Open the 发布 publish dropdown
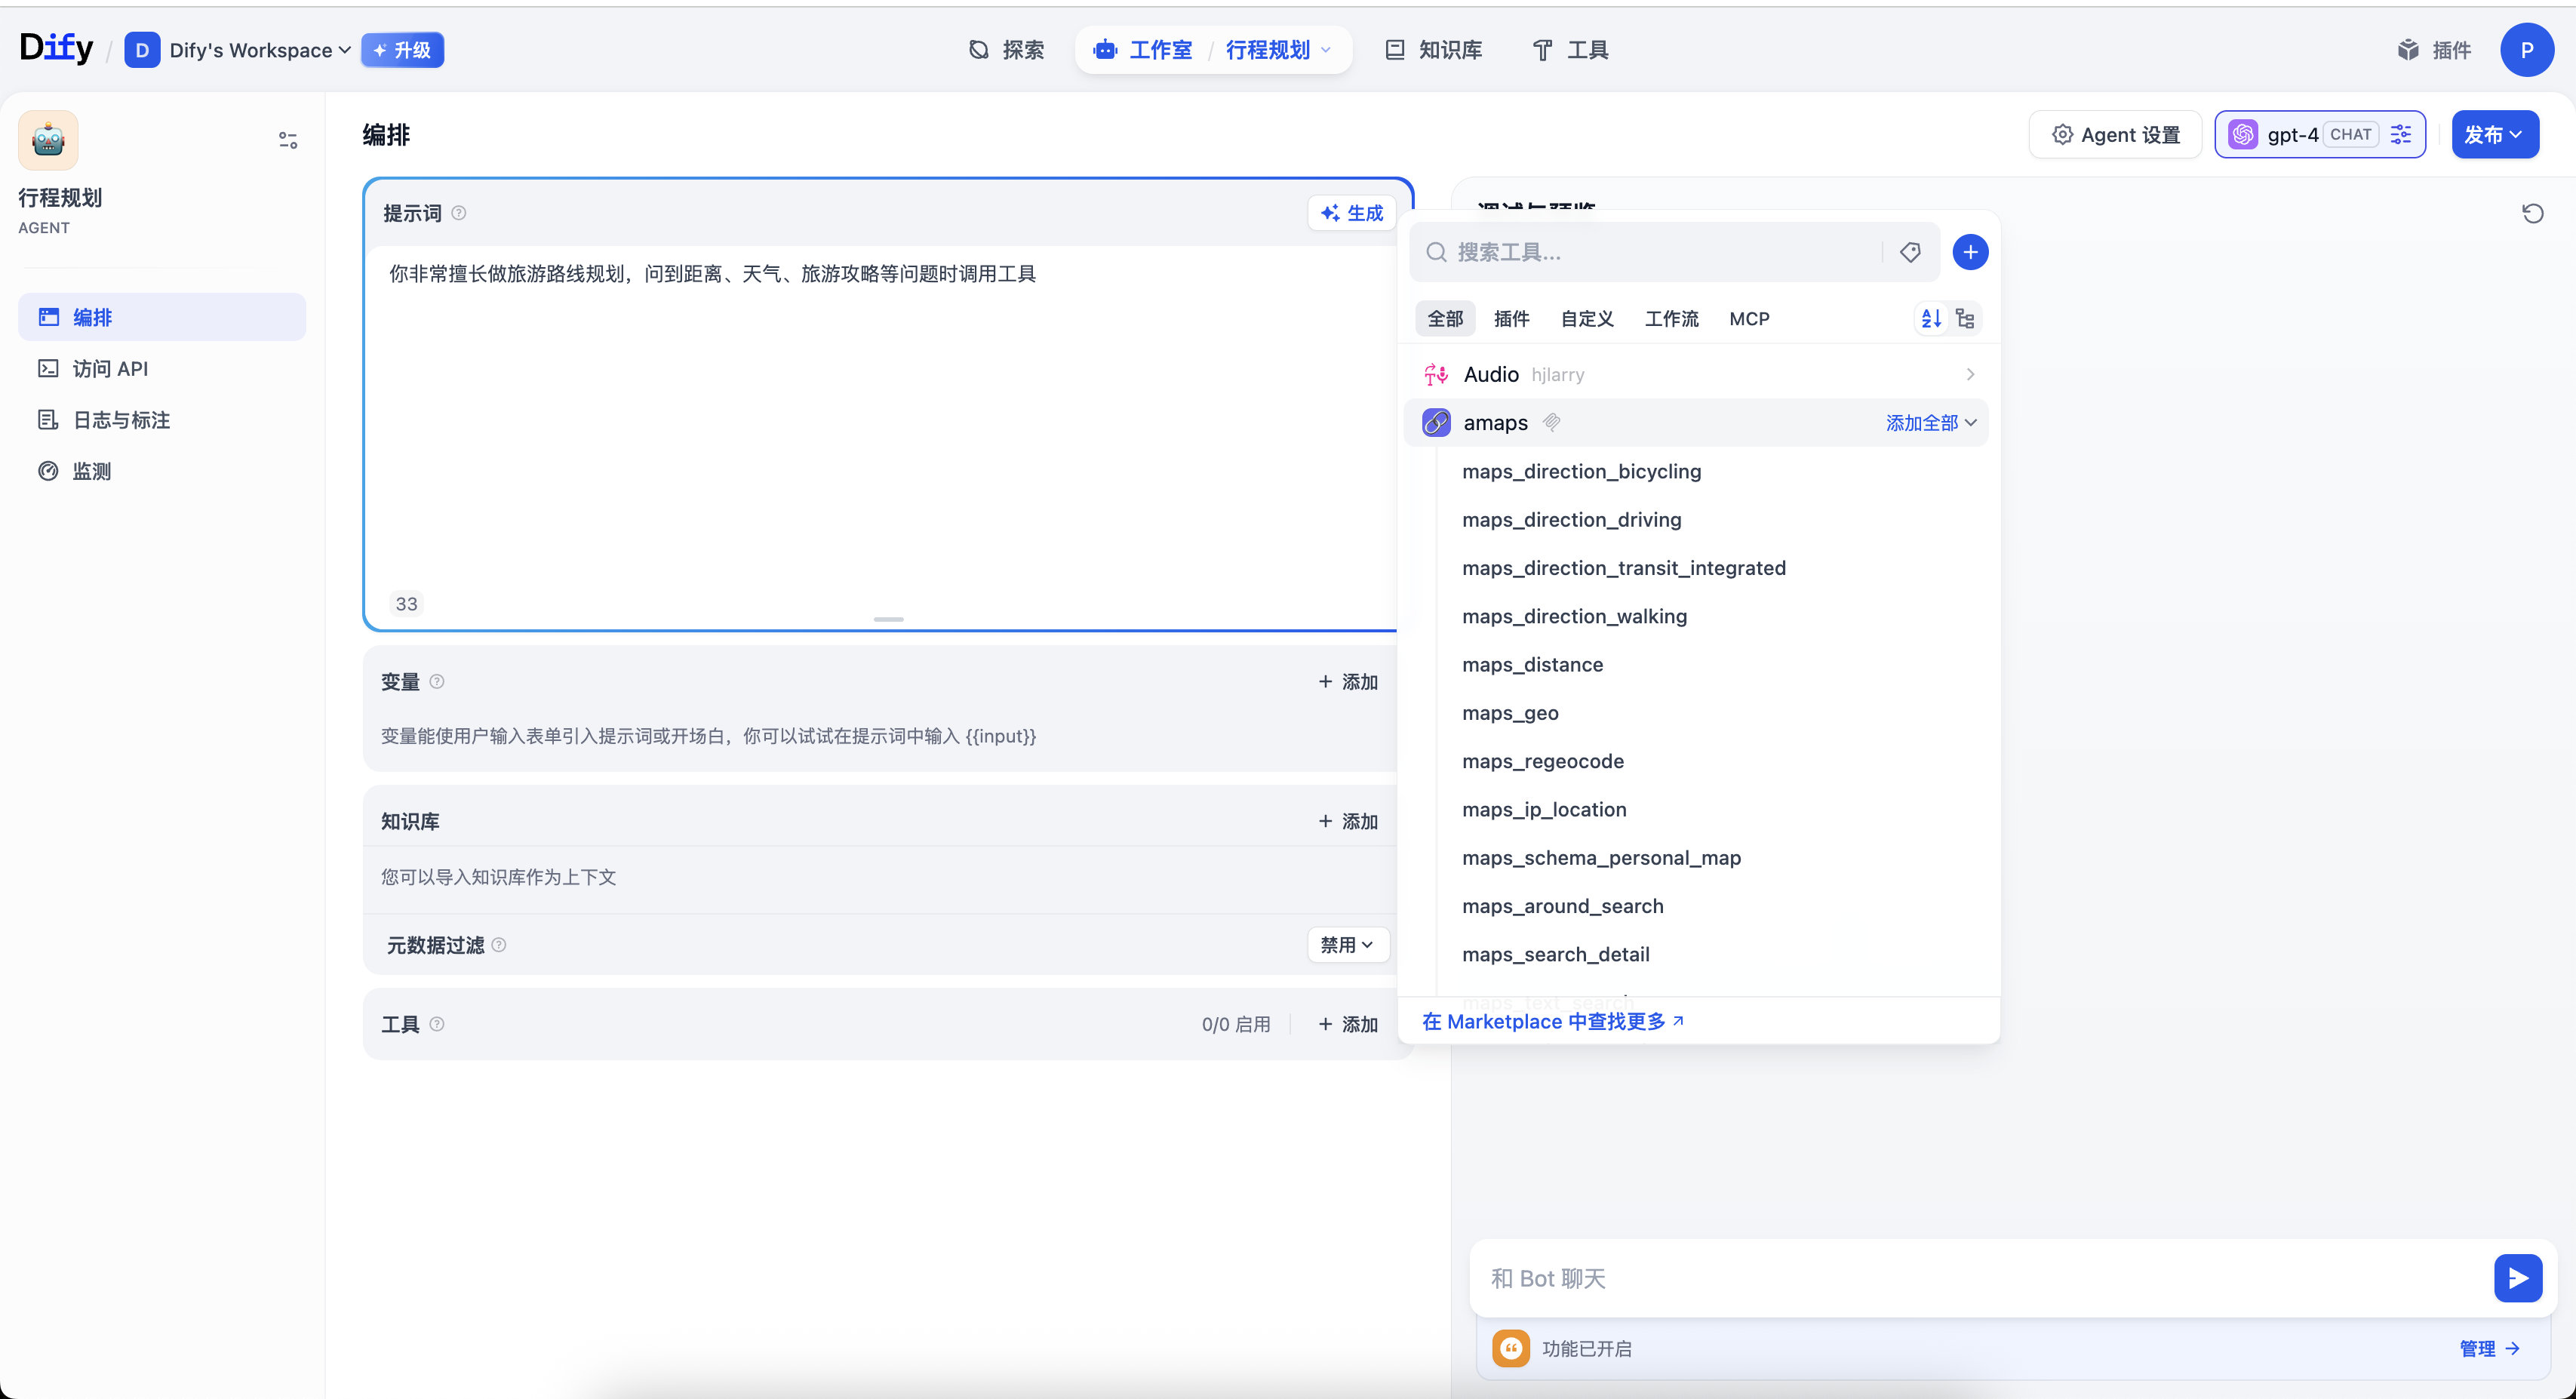The image size is (2576, 1399). pos(2494,134)
